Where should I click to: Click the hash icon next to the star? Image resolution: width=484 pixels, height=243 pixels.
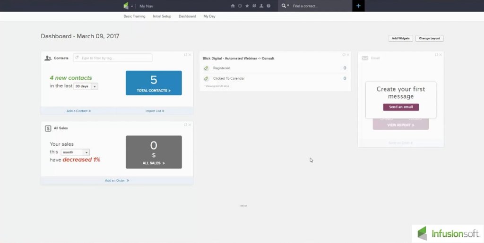tap(254, 6)
